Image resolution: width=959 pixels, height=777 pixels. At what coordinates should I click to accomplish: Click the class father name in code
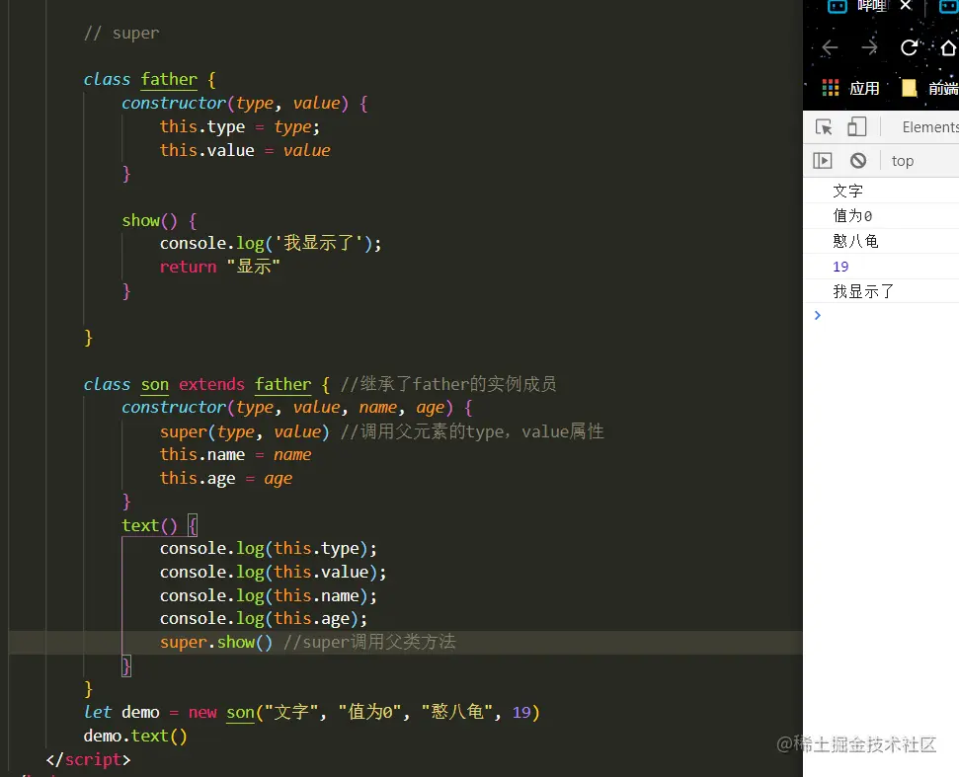coord(169,79)
